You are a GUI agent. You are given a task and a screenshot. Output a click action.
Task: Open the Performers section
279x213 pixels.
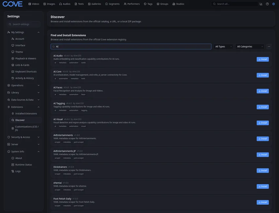132,4
